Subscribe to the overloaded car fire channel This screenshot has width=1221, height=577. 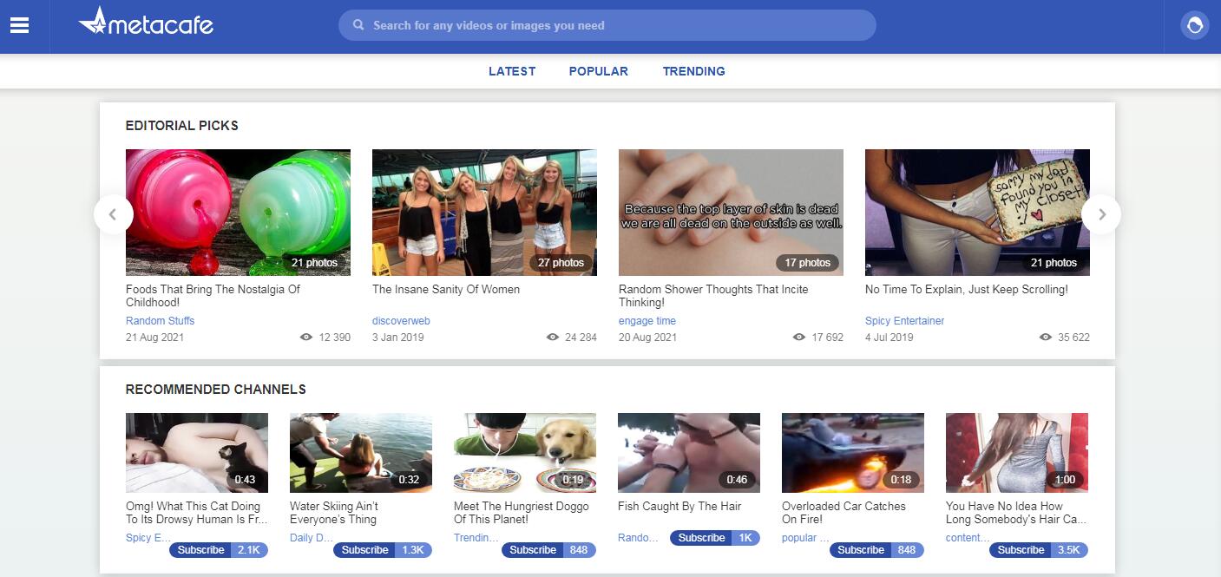click(861, 550)
